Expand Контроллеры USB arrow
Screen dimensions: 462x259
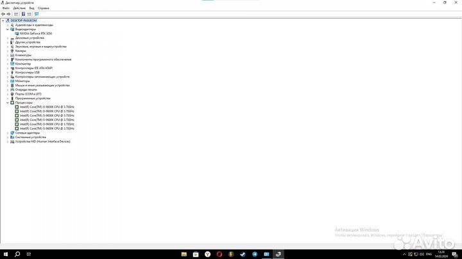coord(8,72)
